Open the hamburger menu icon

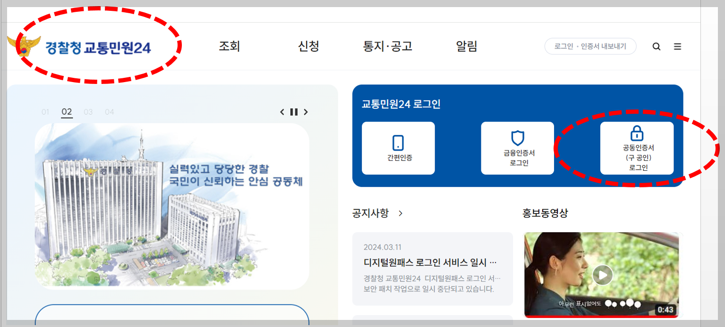click(677, 47)
